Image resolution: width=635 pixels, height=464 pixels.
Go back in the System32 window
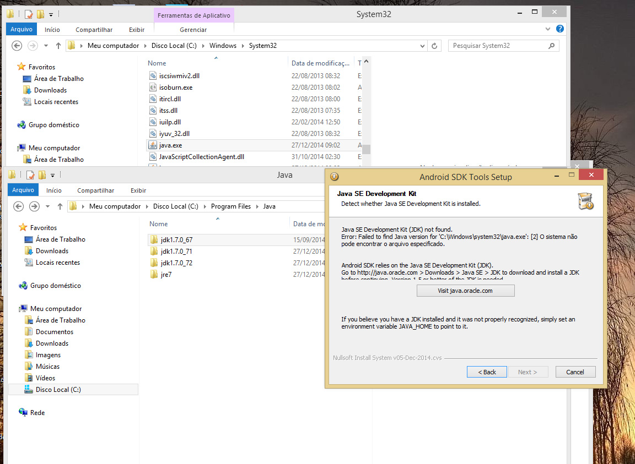[17, 46]
